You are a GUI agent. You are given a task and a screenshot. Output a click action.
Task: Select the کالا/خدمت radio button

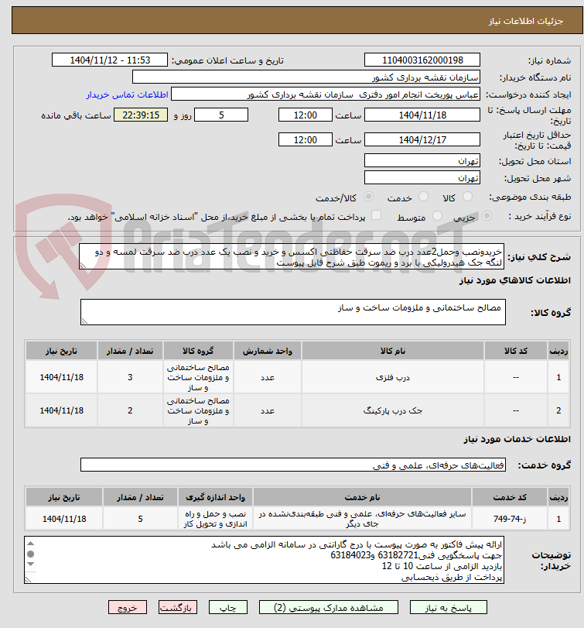tap(368, 197)
